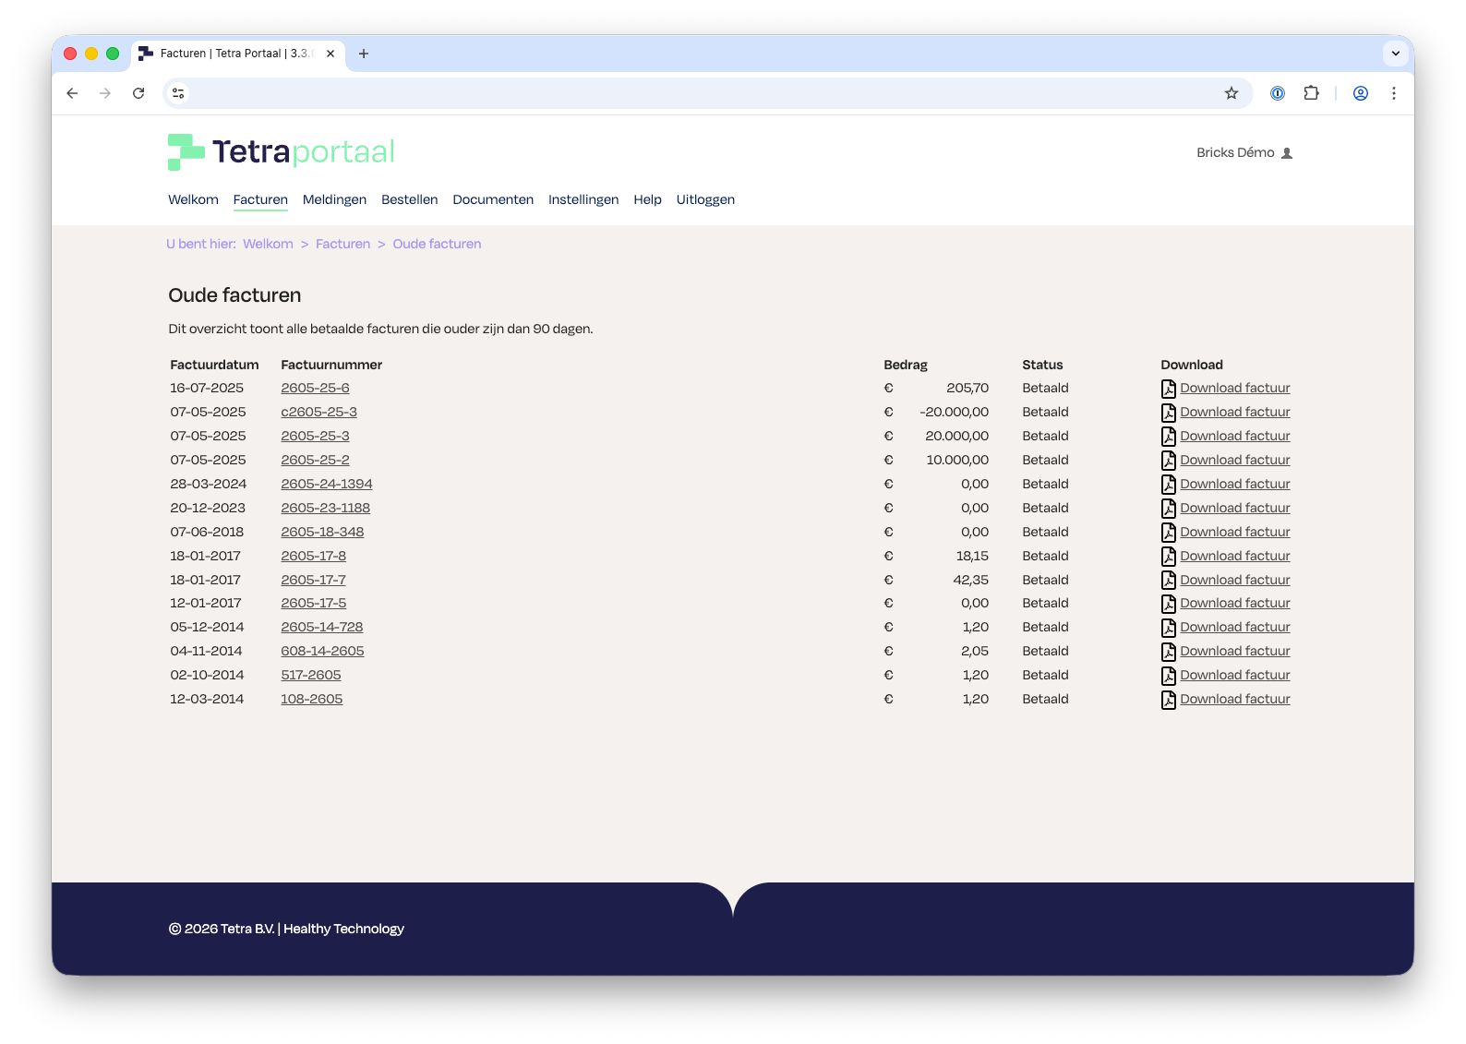
Task: Open the browser extensions puzzle icon
Action: point(1311,93)
